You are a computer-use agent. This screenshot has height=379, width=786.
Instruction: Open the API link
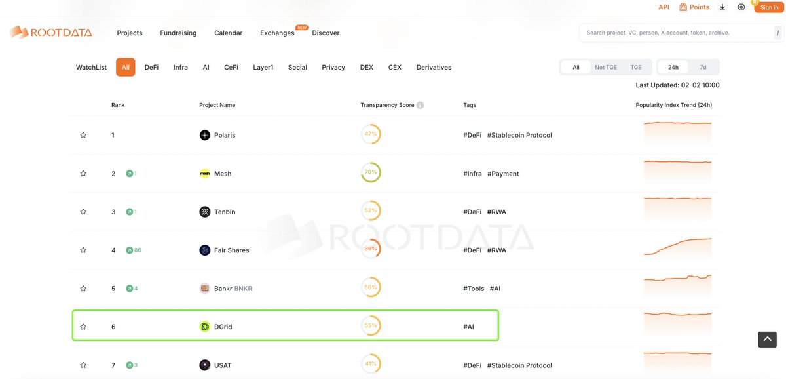(664, 7)
